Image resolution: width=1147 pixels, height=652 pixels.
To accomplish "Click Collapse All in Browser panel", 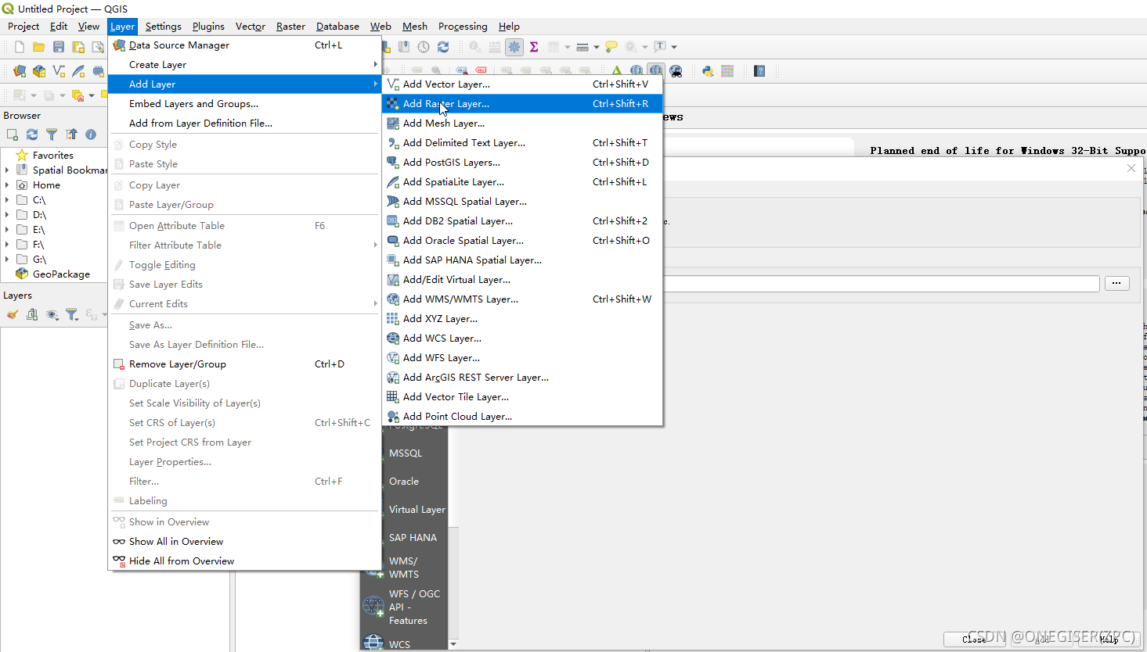I will tap(71, 134).
